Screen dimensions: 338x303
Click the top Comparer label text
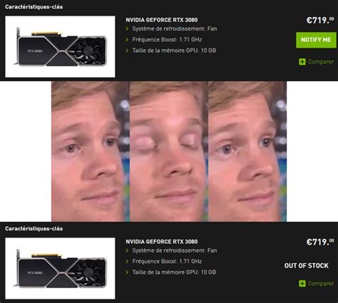tap(321, 62)
